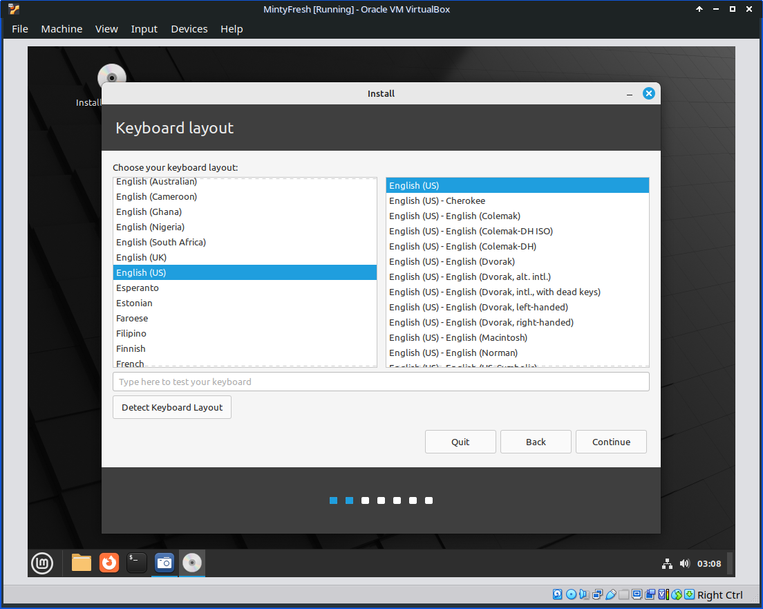Click the CPU virtualization status icon
763x609 pixels.
[x=663, y=594]
